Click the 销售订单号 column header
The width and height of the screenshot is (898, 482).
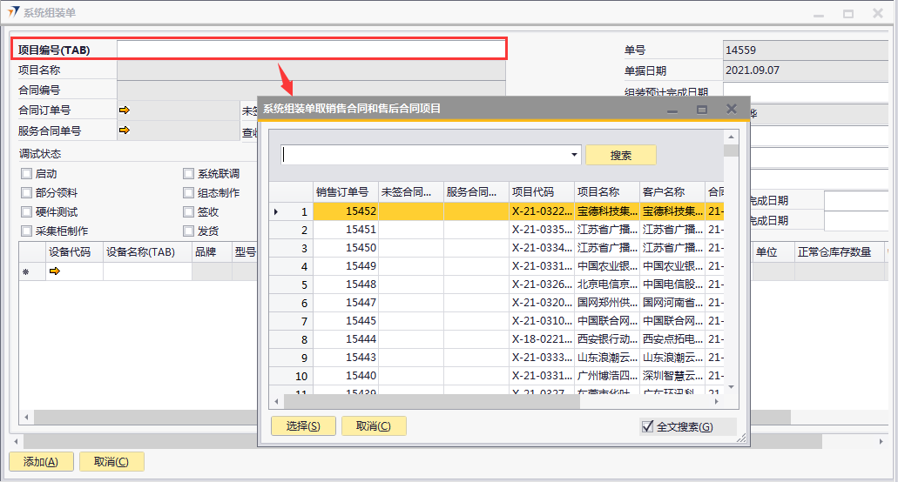345,192
